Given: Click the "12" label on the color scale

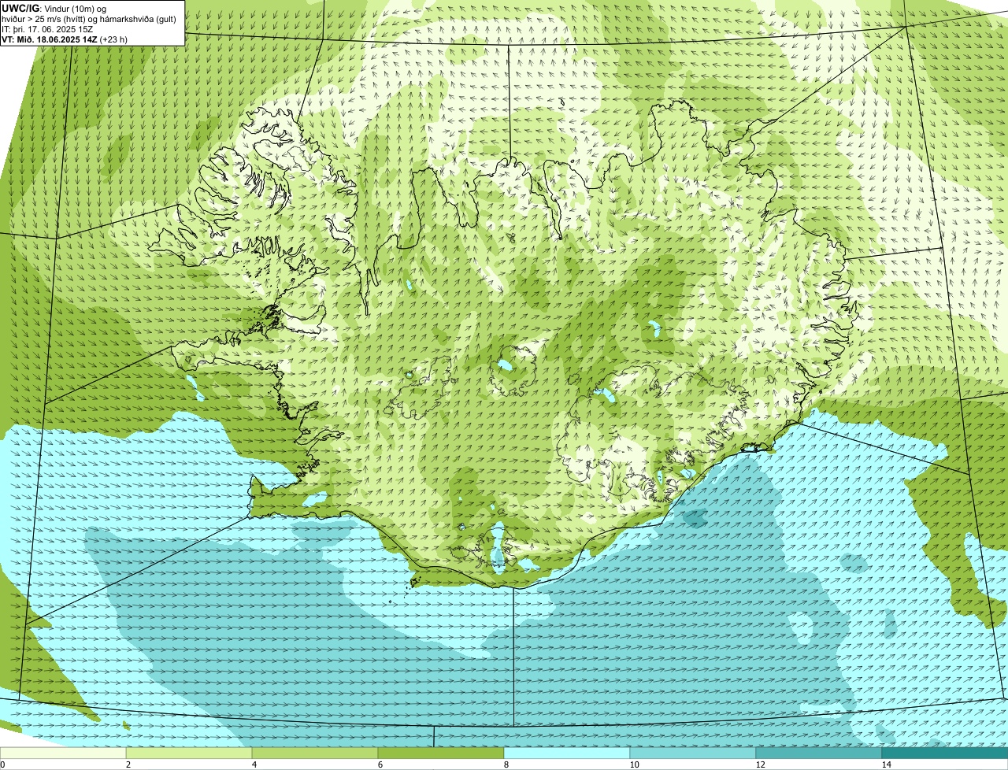Looking at the screenshot, I should click(760, 764).
